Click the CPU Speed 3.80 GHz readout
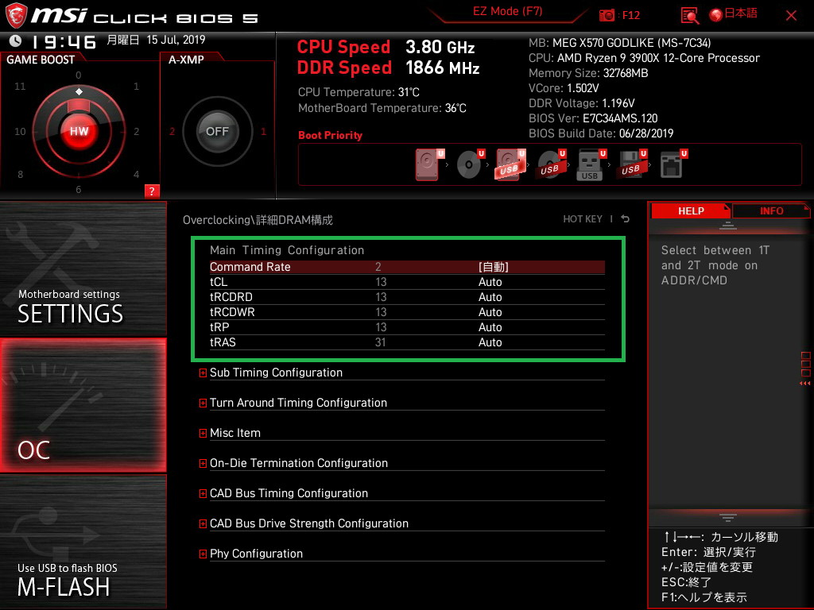814x610 pixels. [x=386, y=47]
